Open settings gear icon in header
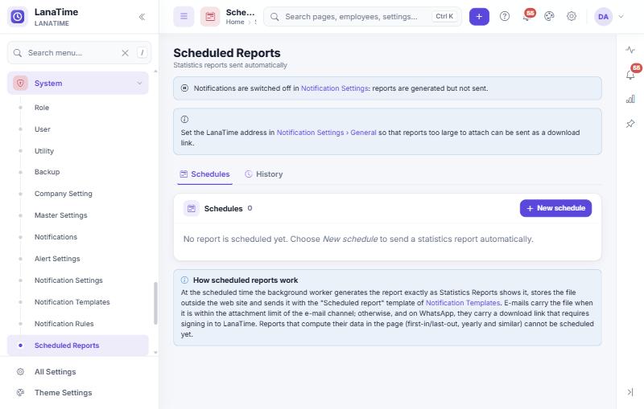The width and height of the screenshot is (644, 409). point(572,16)
